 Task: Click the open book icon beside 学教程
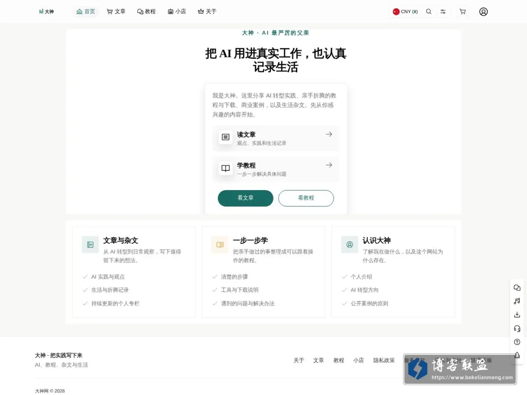click(x=225, y=168)
